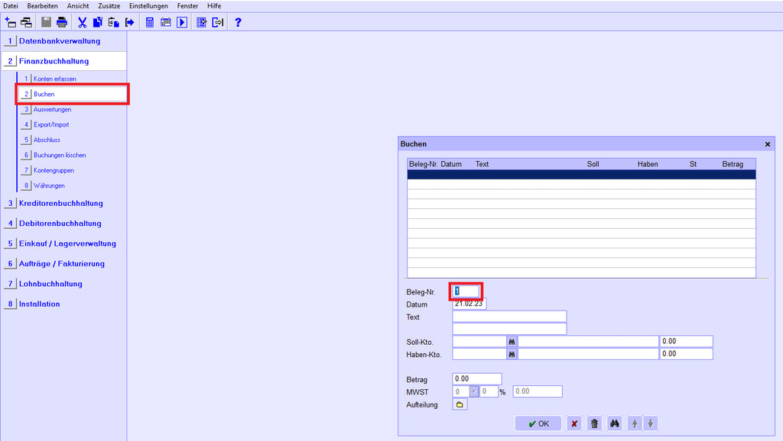This screenshot has height=441, width=783.
Task: Open the calculator from the toolbar
Action: pyautogui.click(x=151, y=22)
